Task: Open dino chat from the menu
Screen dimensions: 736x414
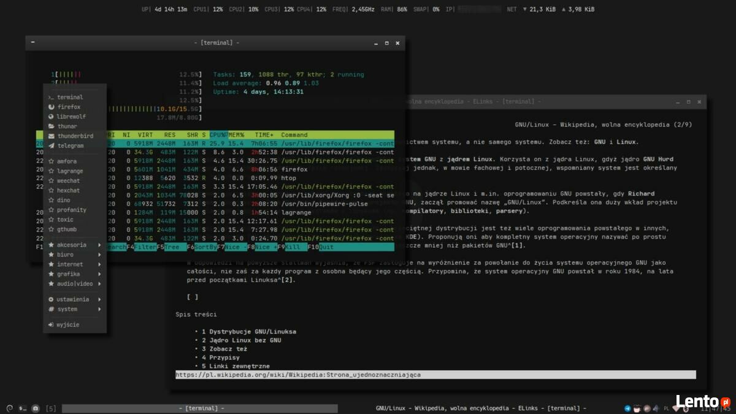Action: pos(74,200)
